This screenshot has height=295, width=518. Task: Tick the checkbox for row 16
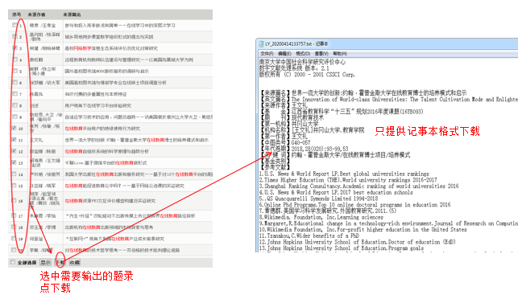point(14,200)
